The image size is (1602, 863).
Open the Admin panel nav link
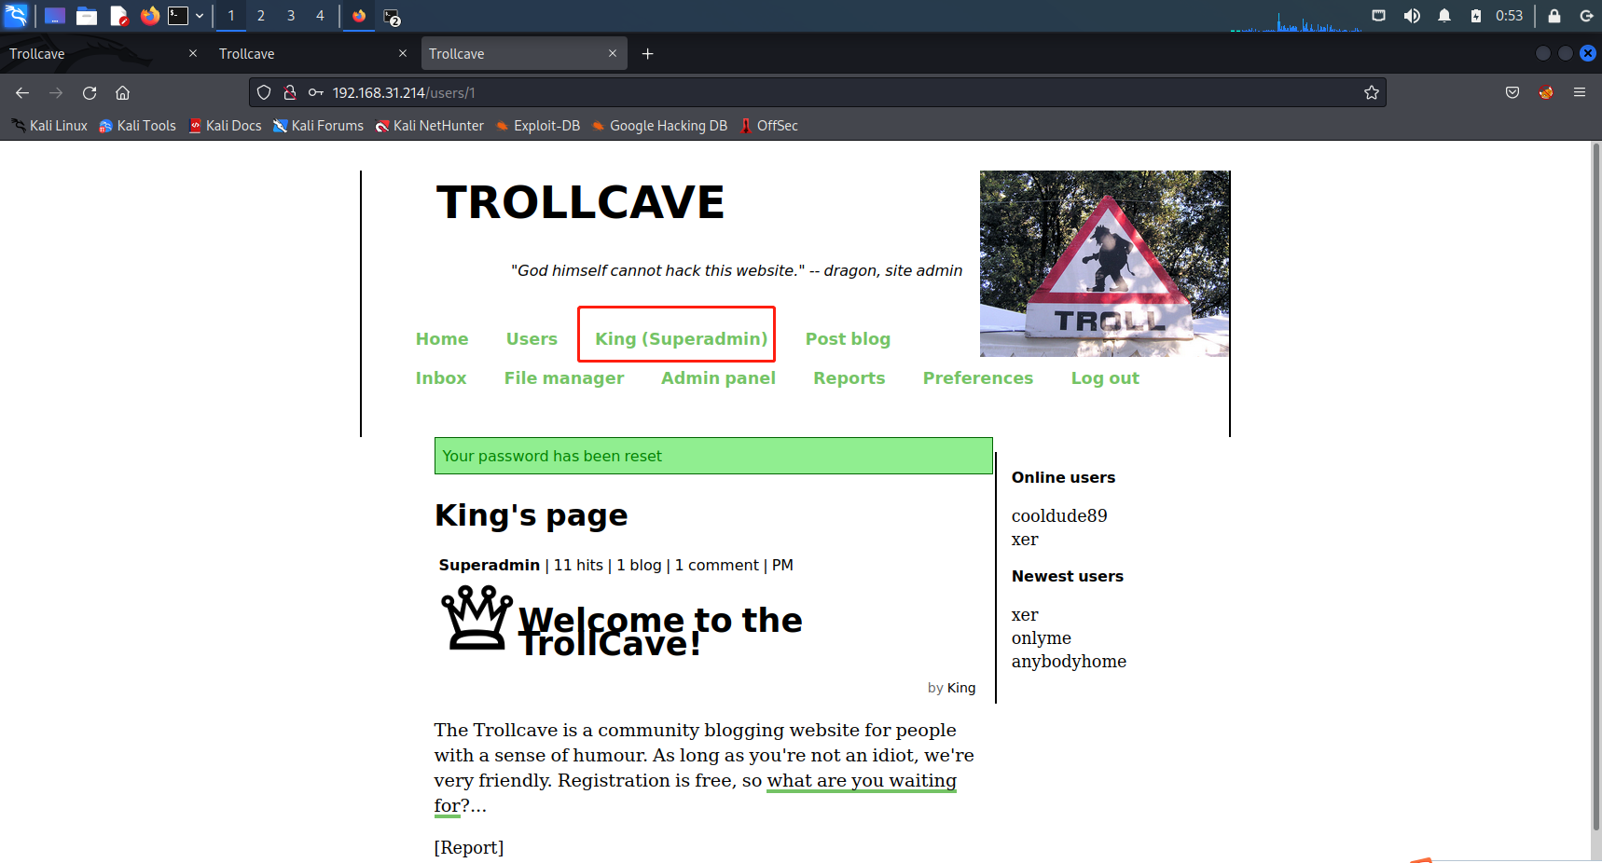718,378
